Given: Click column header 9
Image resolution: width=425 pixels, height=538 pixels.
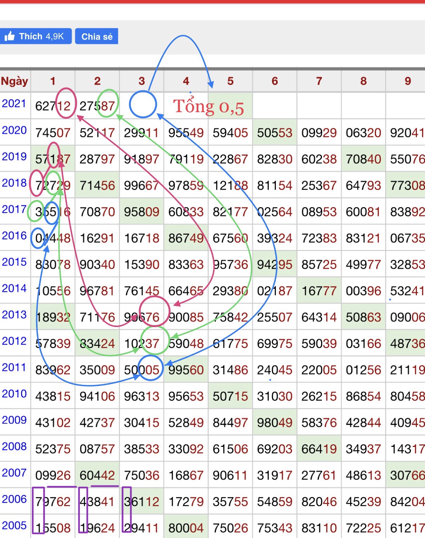Looking at the screenshot, I should tap(407, 81).
